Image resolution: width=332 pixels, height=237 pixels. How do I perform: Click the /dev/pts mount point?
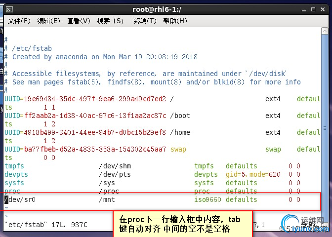click(115, 175)
